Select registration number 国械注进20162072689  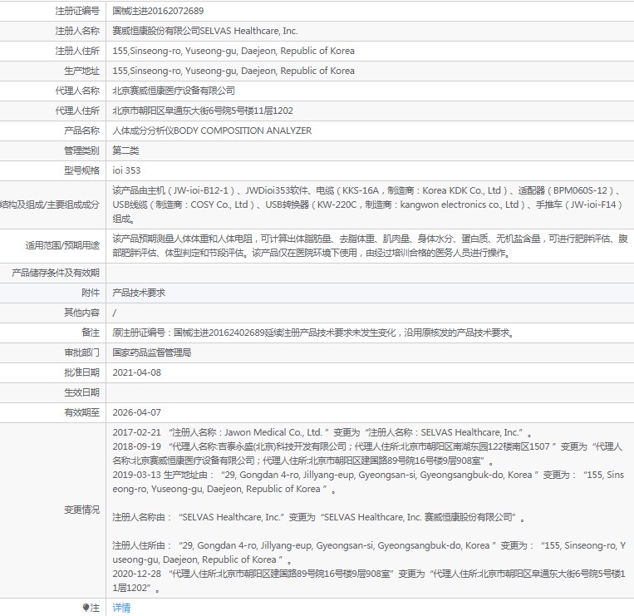(x=158, y=11)
